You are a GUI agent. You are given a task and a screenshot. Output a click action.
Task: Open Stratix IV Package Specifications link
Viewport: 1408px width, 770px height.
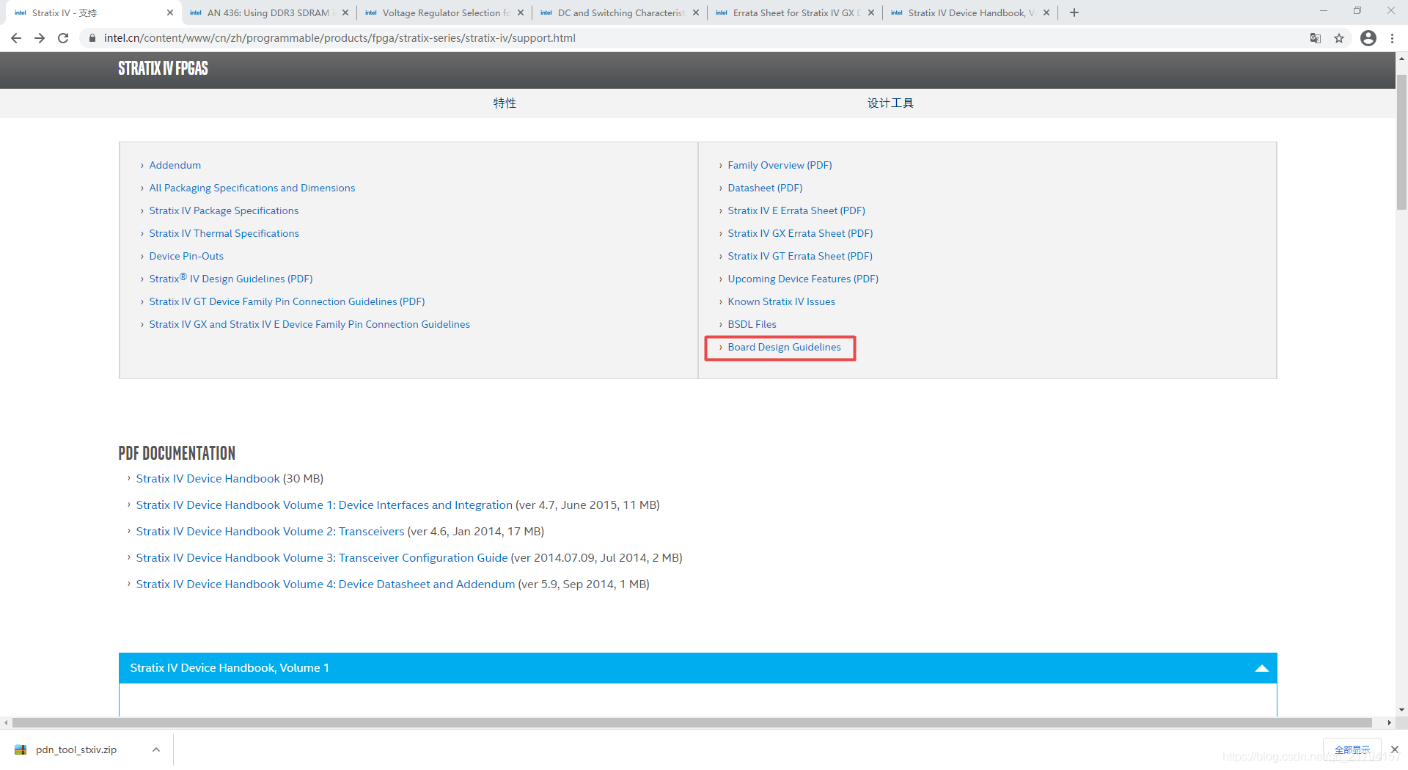224,210
